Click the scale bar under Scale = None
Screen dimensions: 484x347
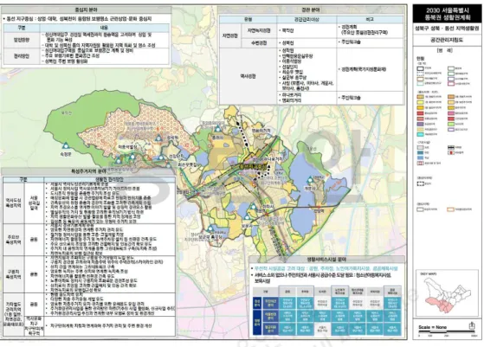[446, 332]
